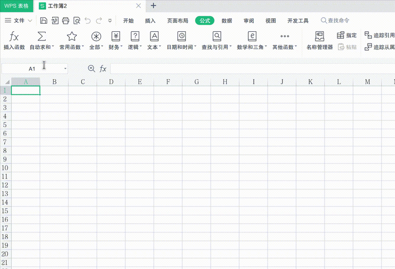Click Trace Dependents 追踪从属 icon
395x269 pixels.
[368, 47]
